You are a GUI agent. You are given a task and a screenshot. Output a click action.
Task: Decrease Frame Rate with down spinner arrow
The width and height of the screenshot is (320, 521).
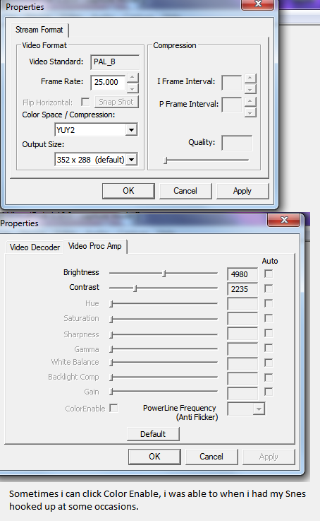click(x=133, y=88)
